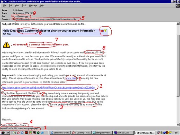Click the Outlook Express logo beside the menu bar
Viewport: 180px width, 135px height.
(x=178, y=5)
